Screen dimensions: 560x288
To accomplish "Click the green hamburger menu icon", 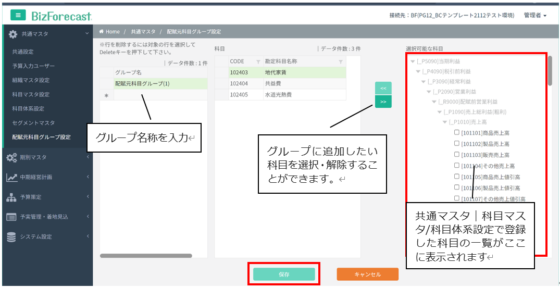I will 18,16.
